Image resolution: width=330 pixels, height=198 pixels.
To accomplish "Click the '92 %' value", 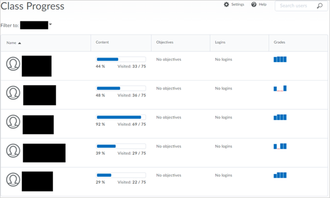I will (100, 125).
